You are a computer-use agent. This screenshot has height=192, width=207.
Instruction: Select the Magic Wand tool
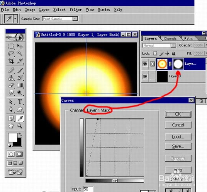(20, 53)
